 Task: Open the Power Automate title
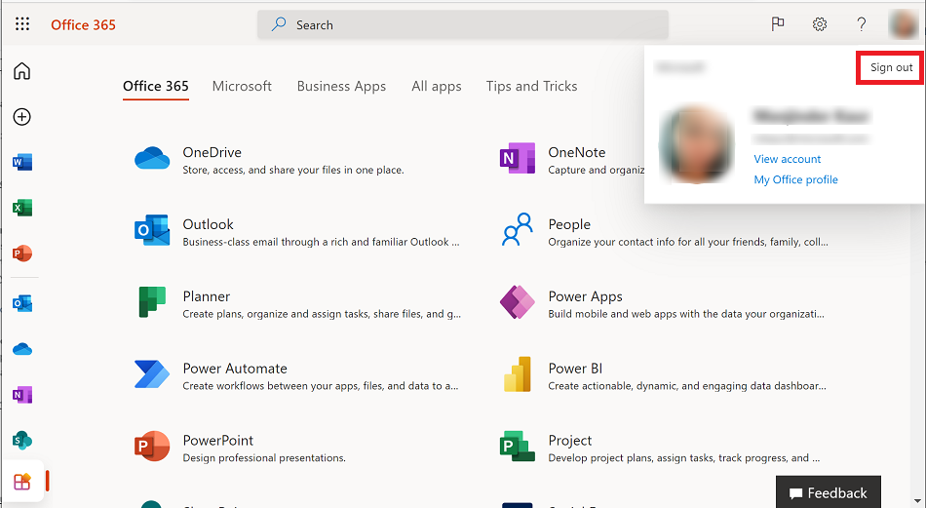click(x=235, y=369)
